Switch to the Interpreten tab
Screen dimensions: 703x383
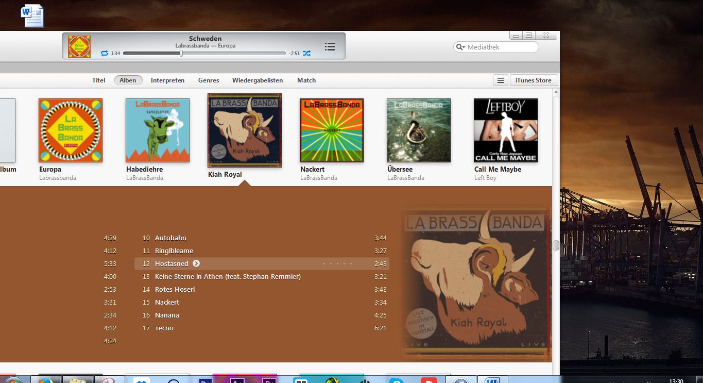(x=167, y=80)
